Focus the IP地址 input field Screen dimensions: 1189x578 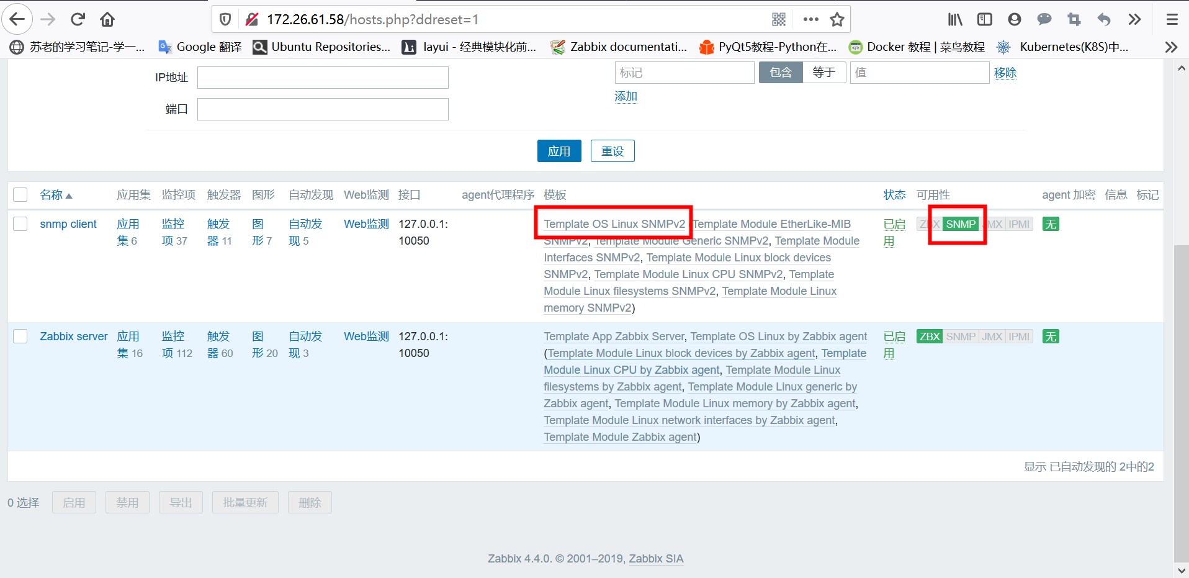click(323, 78)
